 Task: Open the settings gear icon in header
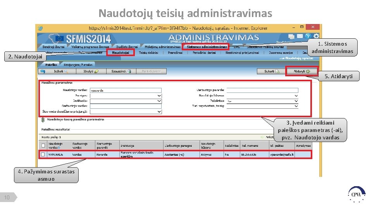pos(316,36)
